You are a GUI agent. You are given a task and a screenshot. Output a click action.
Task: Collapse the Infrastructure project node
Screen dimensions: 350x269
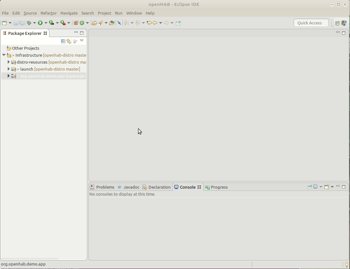click(x=4, y=55)
